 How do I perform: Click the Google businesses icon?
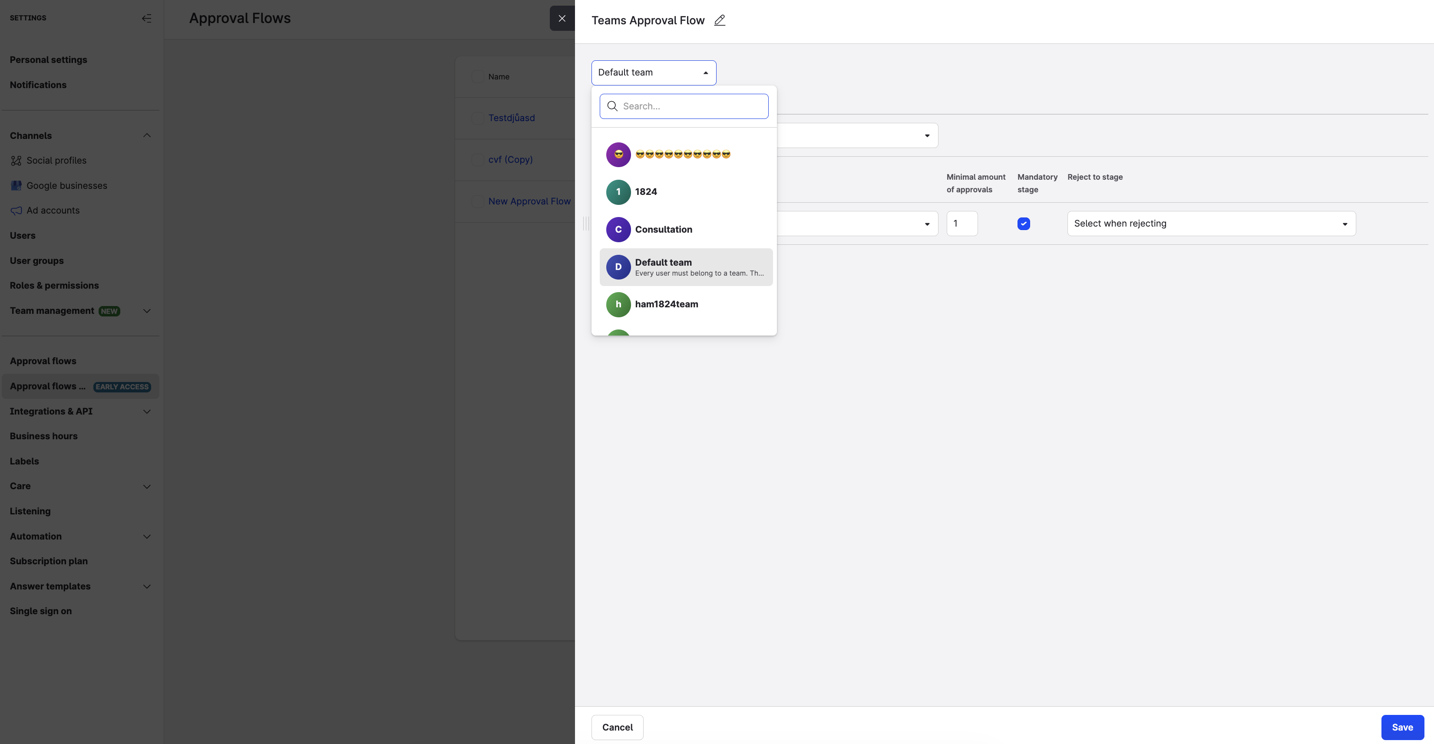click(16, 186)
